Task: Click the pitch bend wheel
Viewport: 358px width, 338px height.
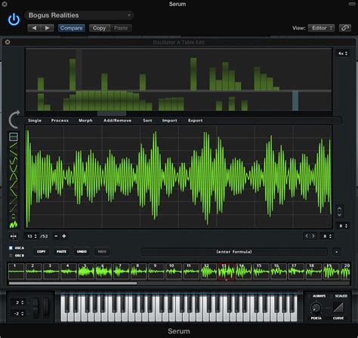Action: 35,308
